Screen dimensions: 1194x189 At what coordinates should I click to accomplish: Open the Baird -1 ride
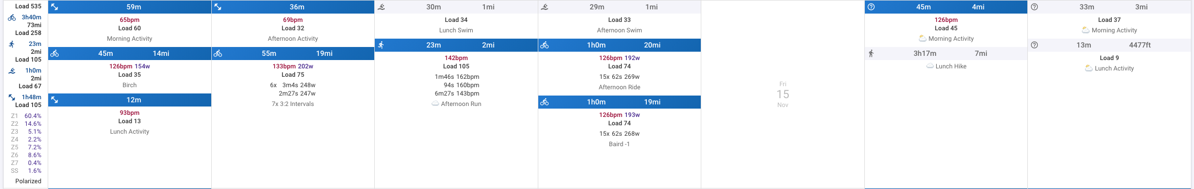620,144
